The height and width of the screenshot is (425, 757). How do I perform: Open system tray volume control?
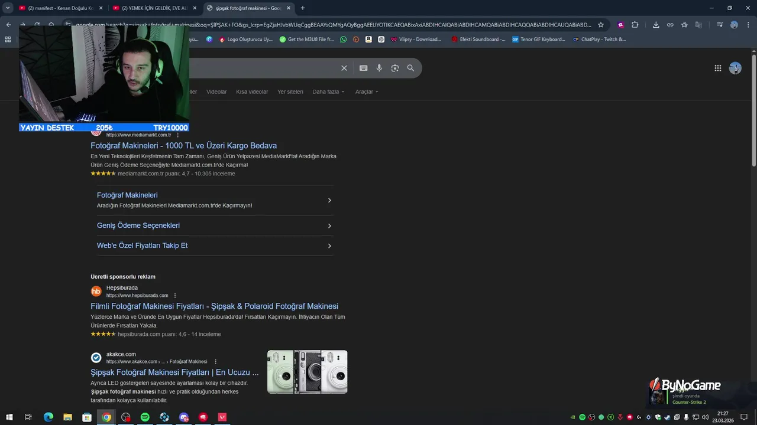pos(705,417)
